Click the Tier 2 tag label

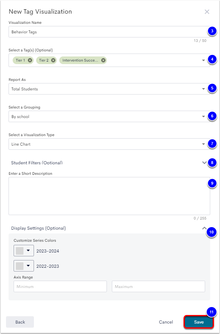(44, 60)
